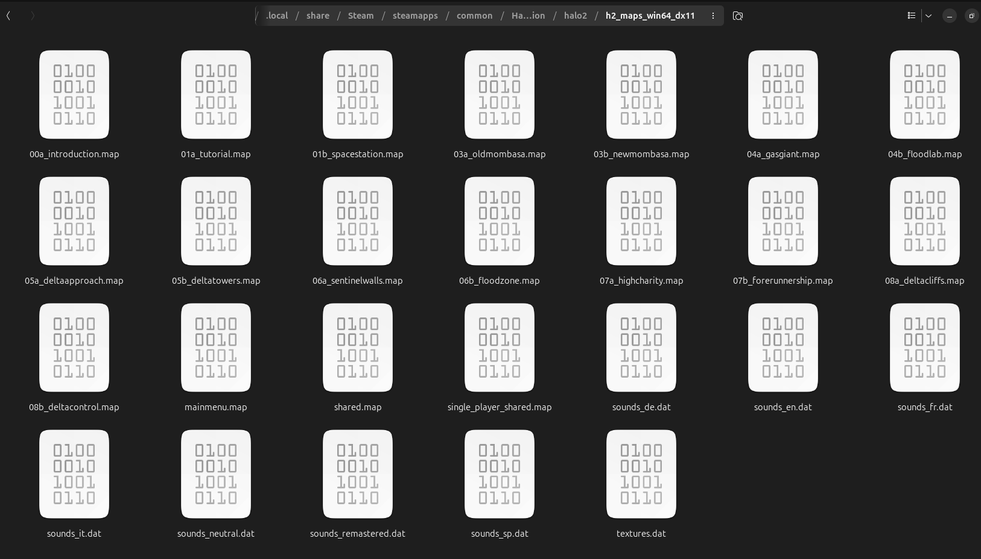Select 00a_introduction.map file icon
The height and width of the screenshot is (559, 981).
[74, 95]
